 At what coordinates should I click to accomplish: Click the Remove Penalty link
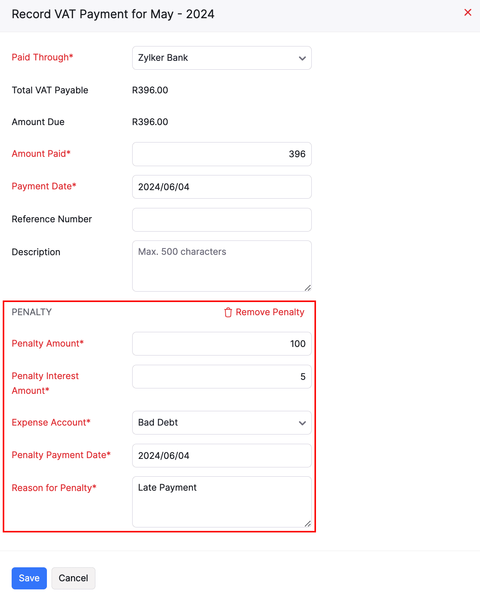click(x=270, y=312)
